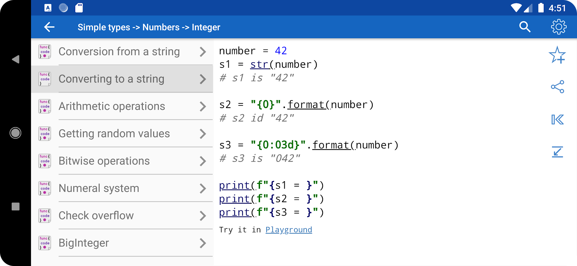The image size is (577, 266).
Task: Click the code icon beside Bitwise operations
Action: pyautogui.click(x=45, y=161)
